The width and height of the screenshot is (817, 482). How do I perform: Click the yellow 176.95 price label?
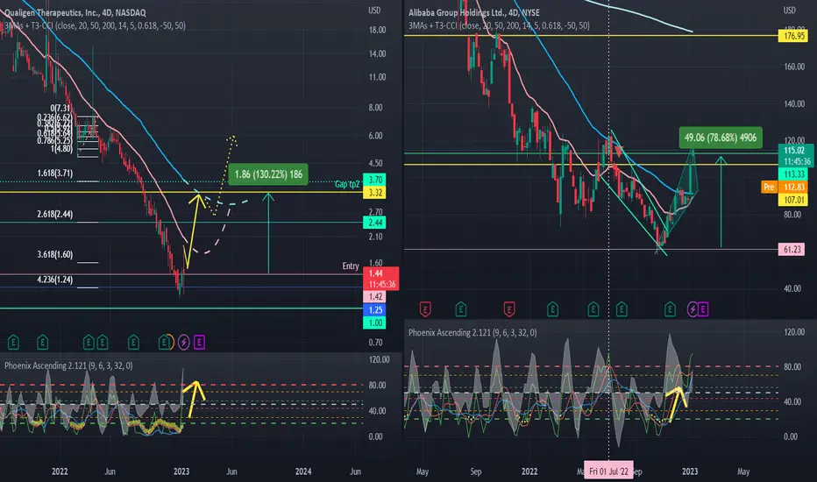(793, 36)
